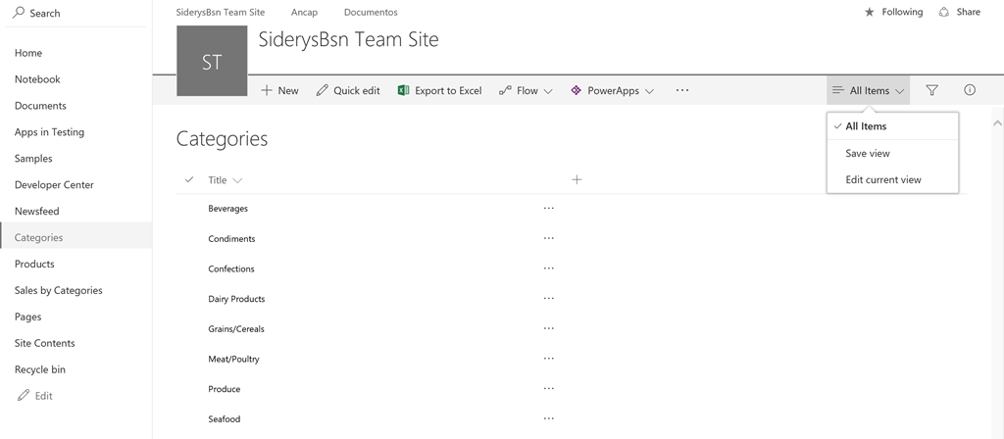1004x439 pixels.
Task: Click the Seafood list item
Action: pos(225,419)
